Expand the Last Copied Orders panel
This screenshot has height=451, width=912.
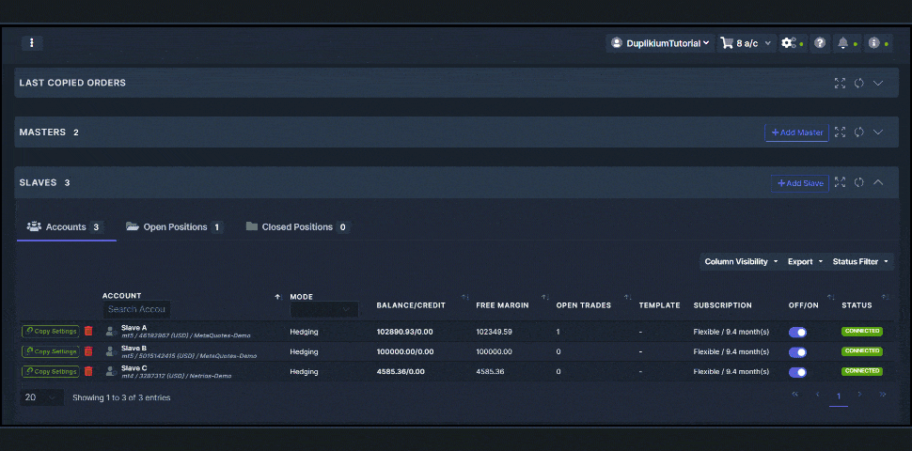(x=878, y=83)
